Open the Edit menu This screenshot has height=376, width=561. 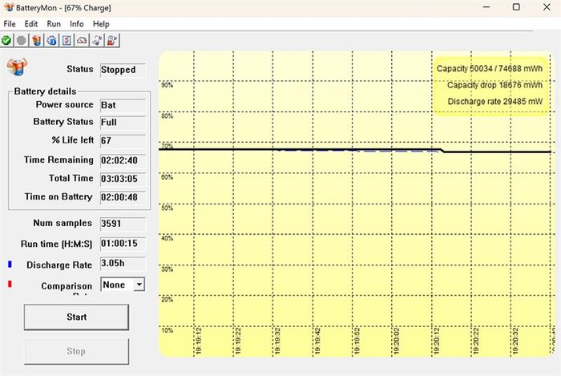(31, 24)
